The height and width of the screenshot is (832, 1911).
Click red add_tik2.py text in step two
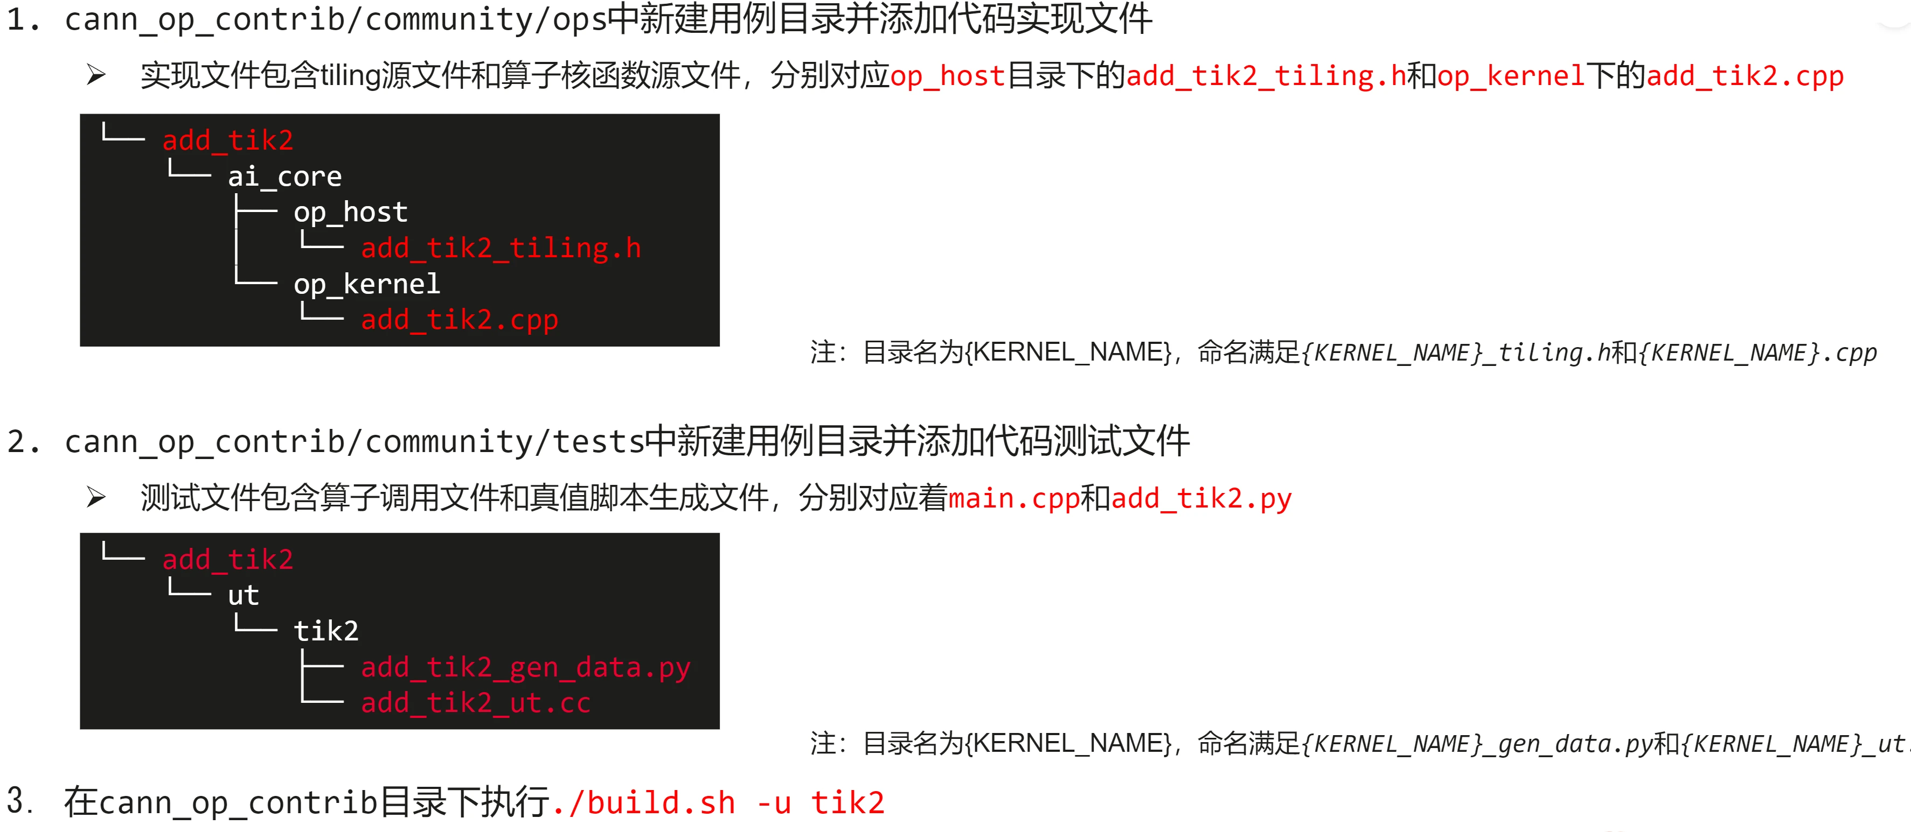(1202, 498)
